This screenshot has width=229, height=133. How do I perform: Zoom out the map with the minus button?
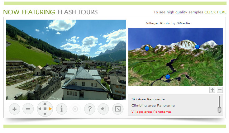(x=220, y=90)
